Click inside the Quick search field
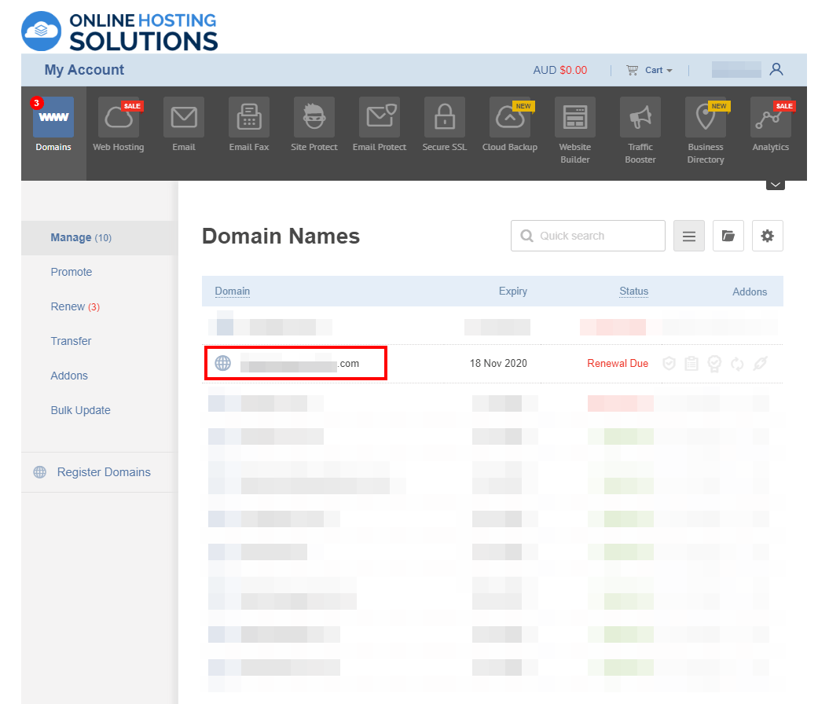Screen dimensions: 818x704 588,236
